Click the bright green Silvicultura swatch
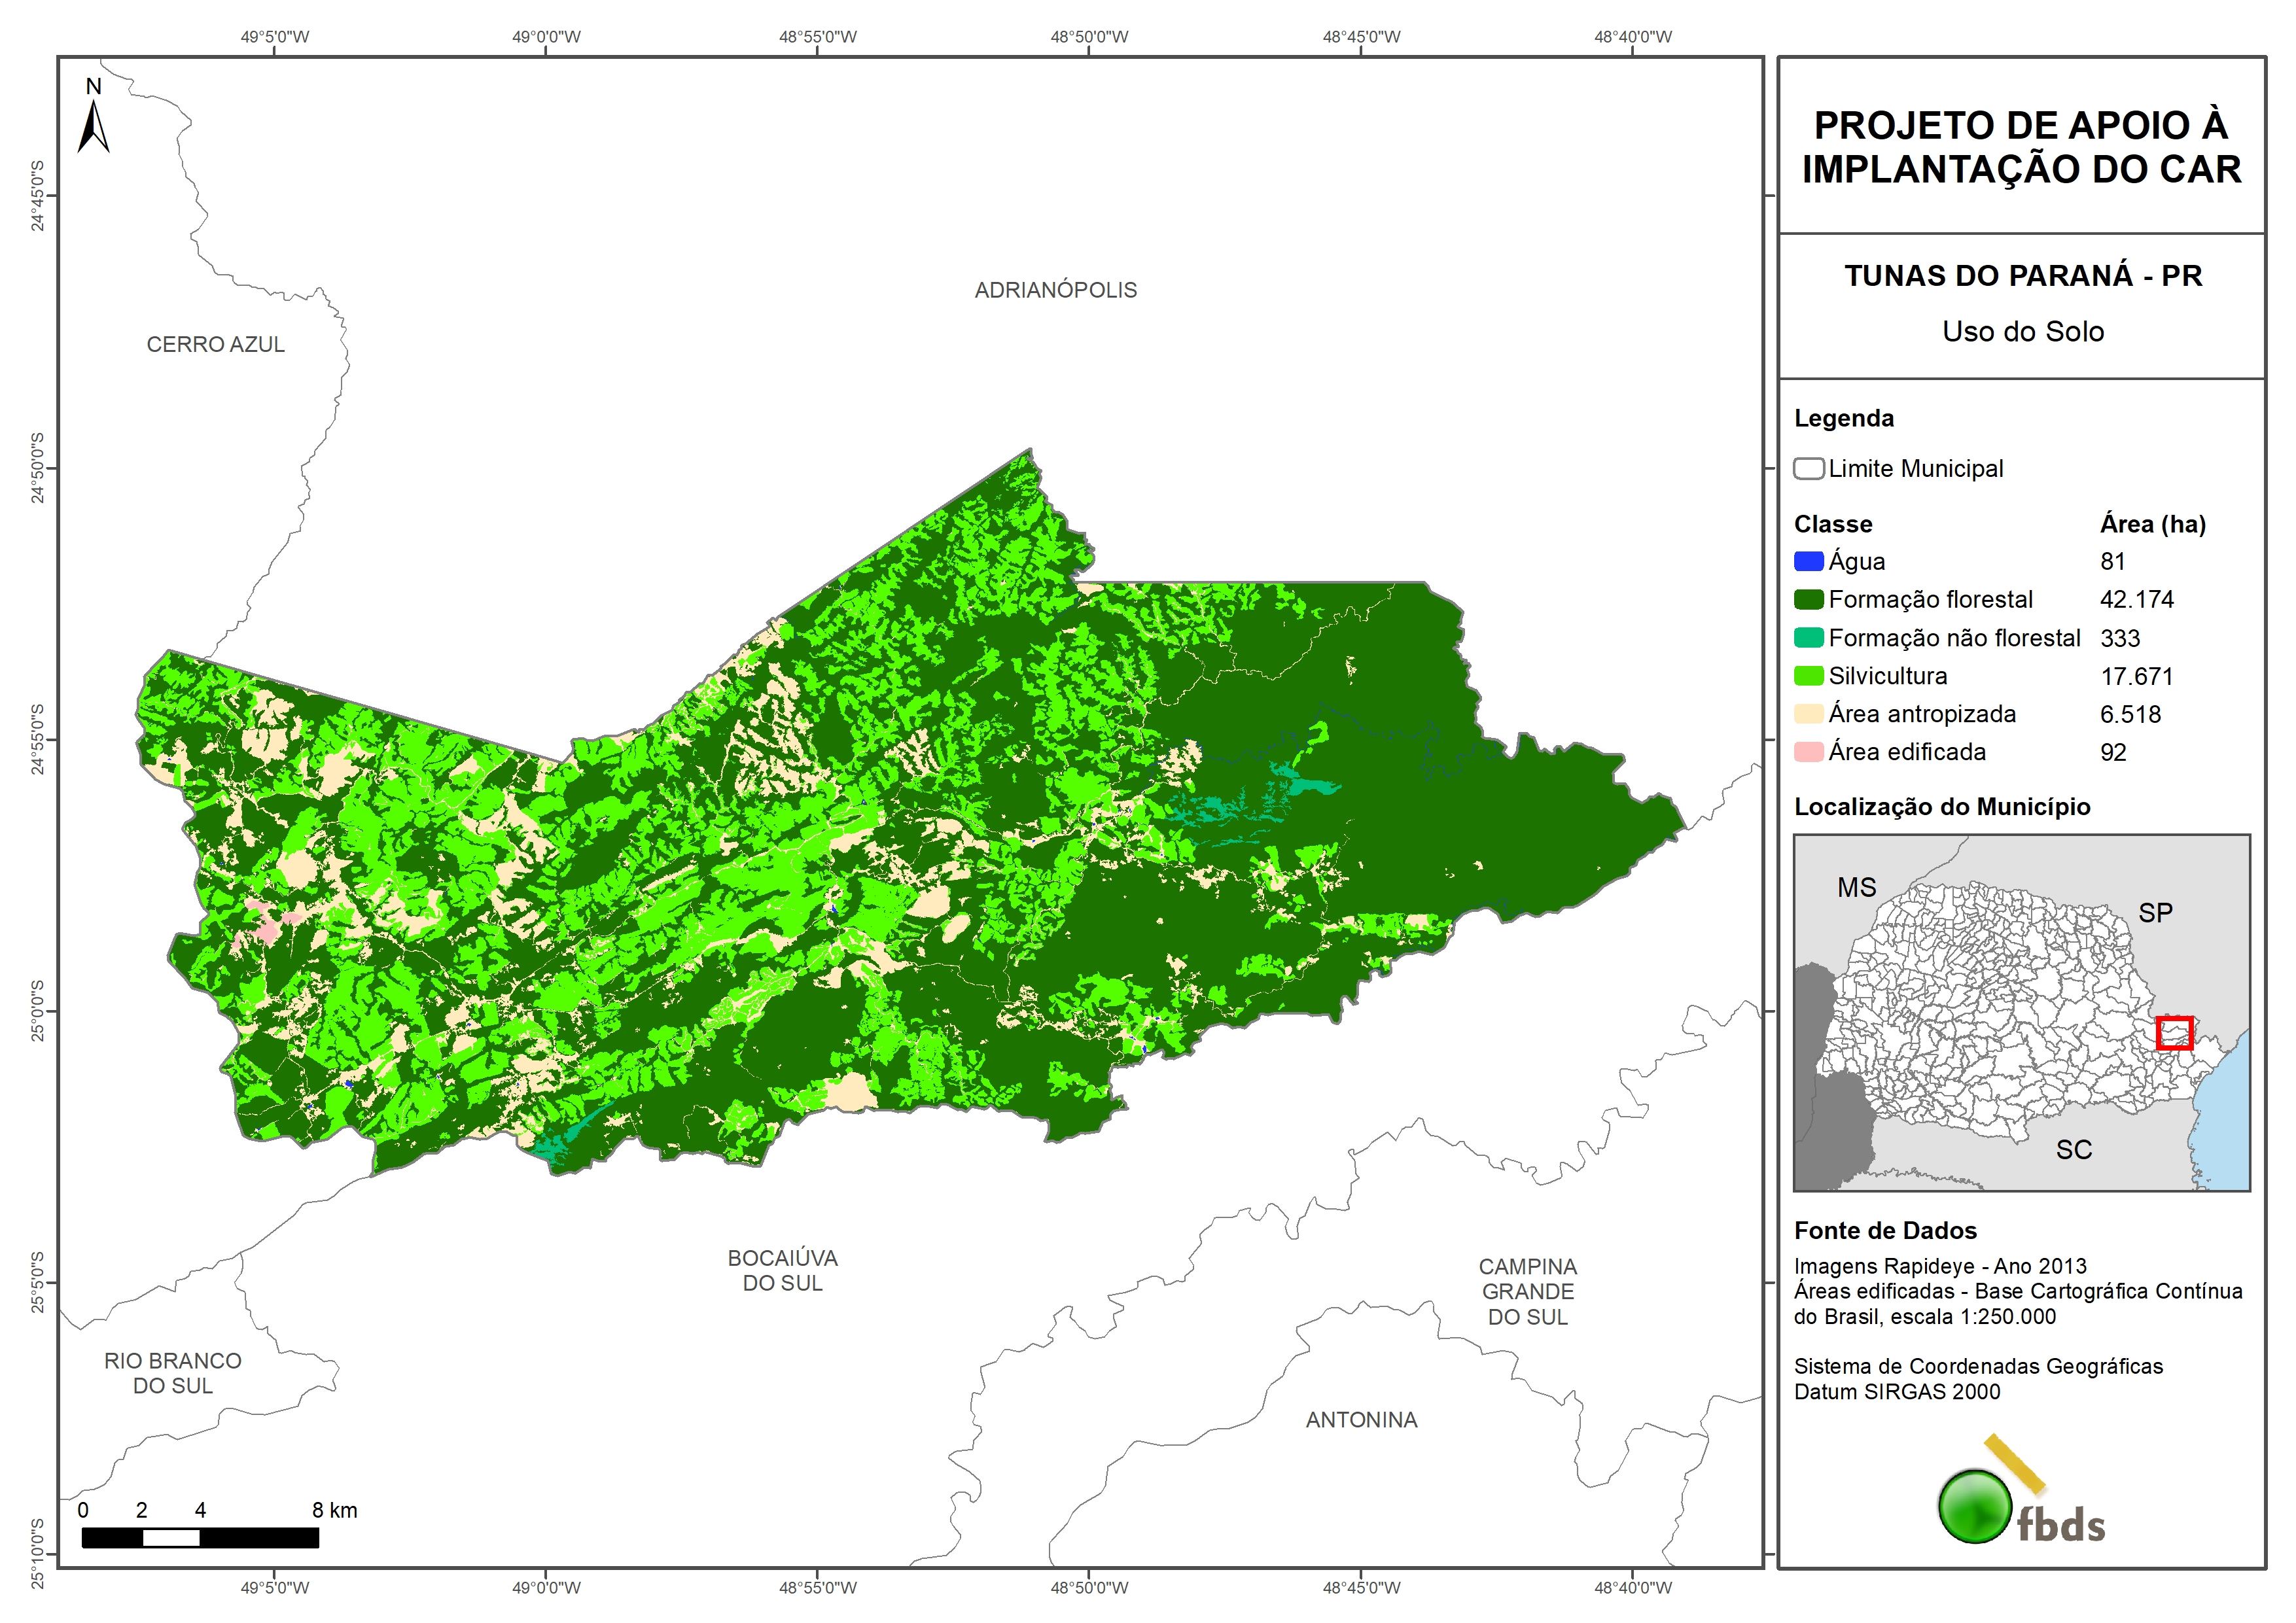This screenshot has height=1623, width=2296. pos(1808,676)
